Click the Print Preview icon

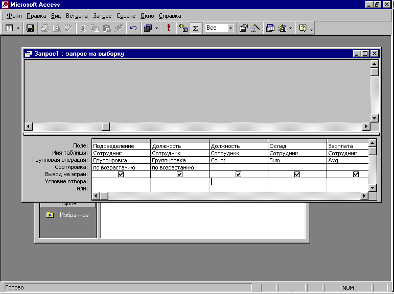click(x=57, y=28)
